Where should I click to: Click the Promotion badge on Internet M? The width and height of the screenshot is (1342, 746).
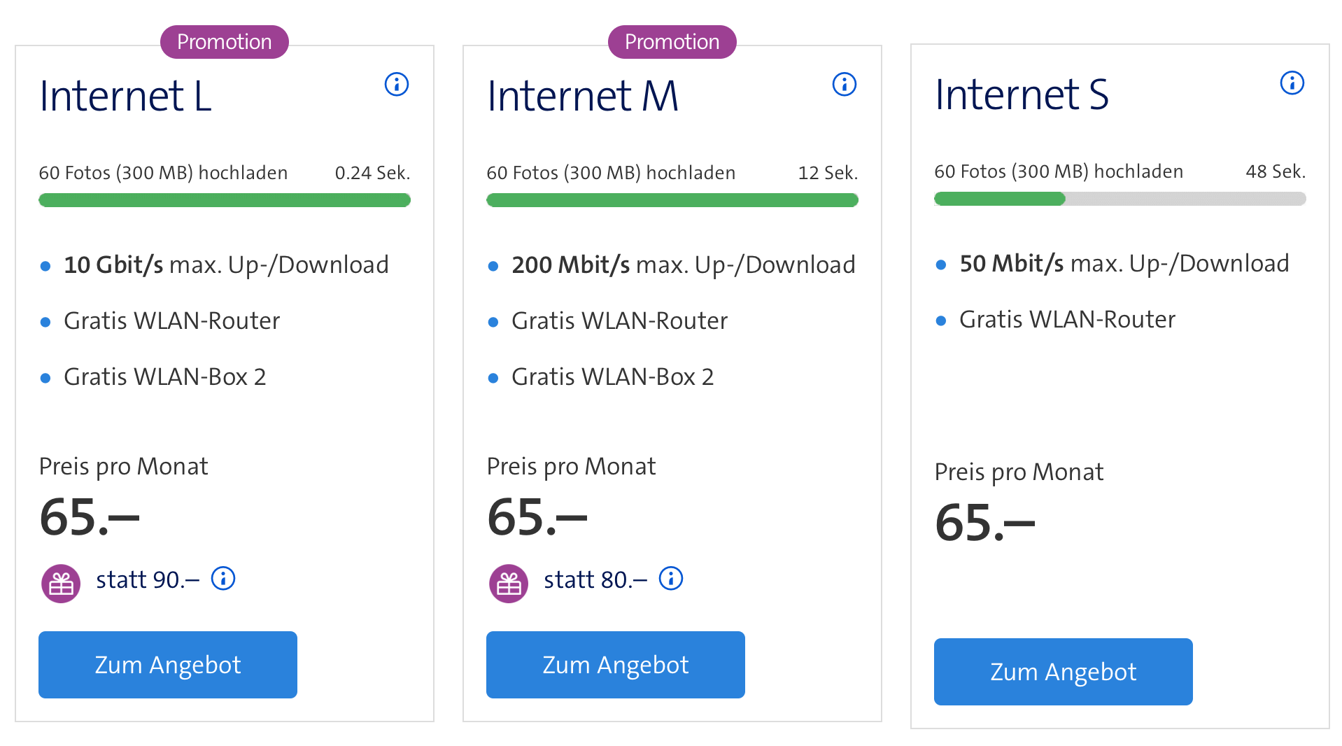671,41
